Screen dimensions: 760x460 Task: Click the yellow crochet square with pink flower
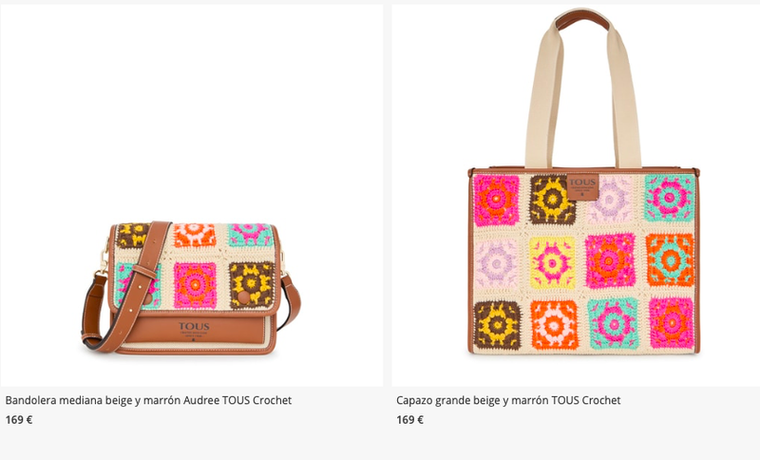[x=552, y=262]
